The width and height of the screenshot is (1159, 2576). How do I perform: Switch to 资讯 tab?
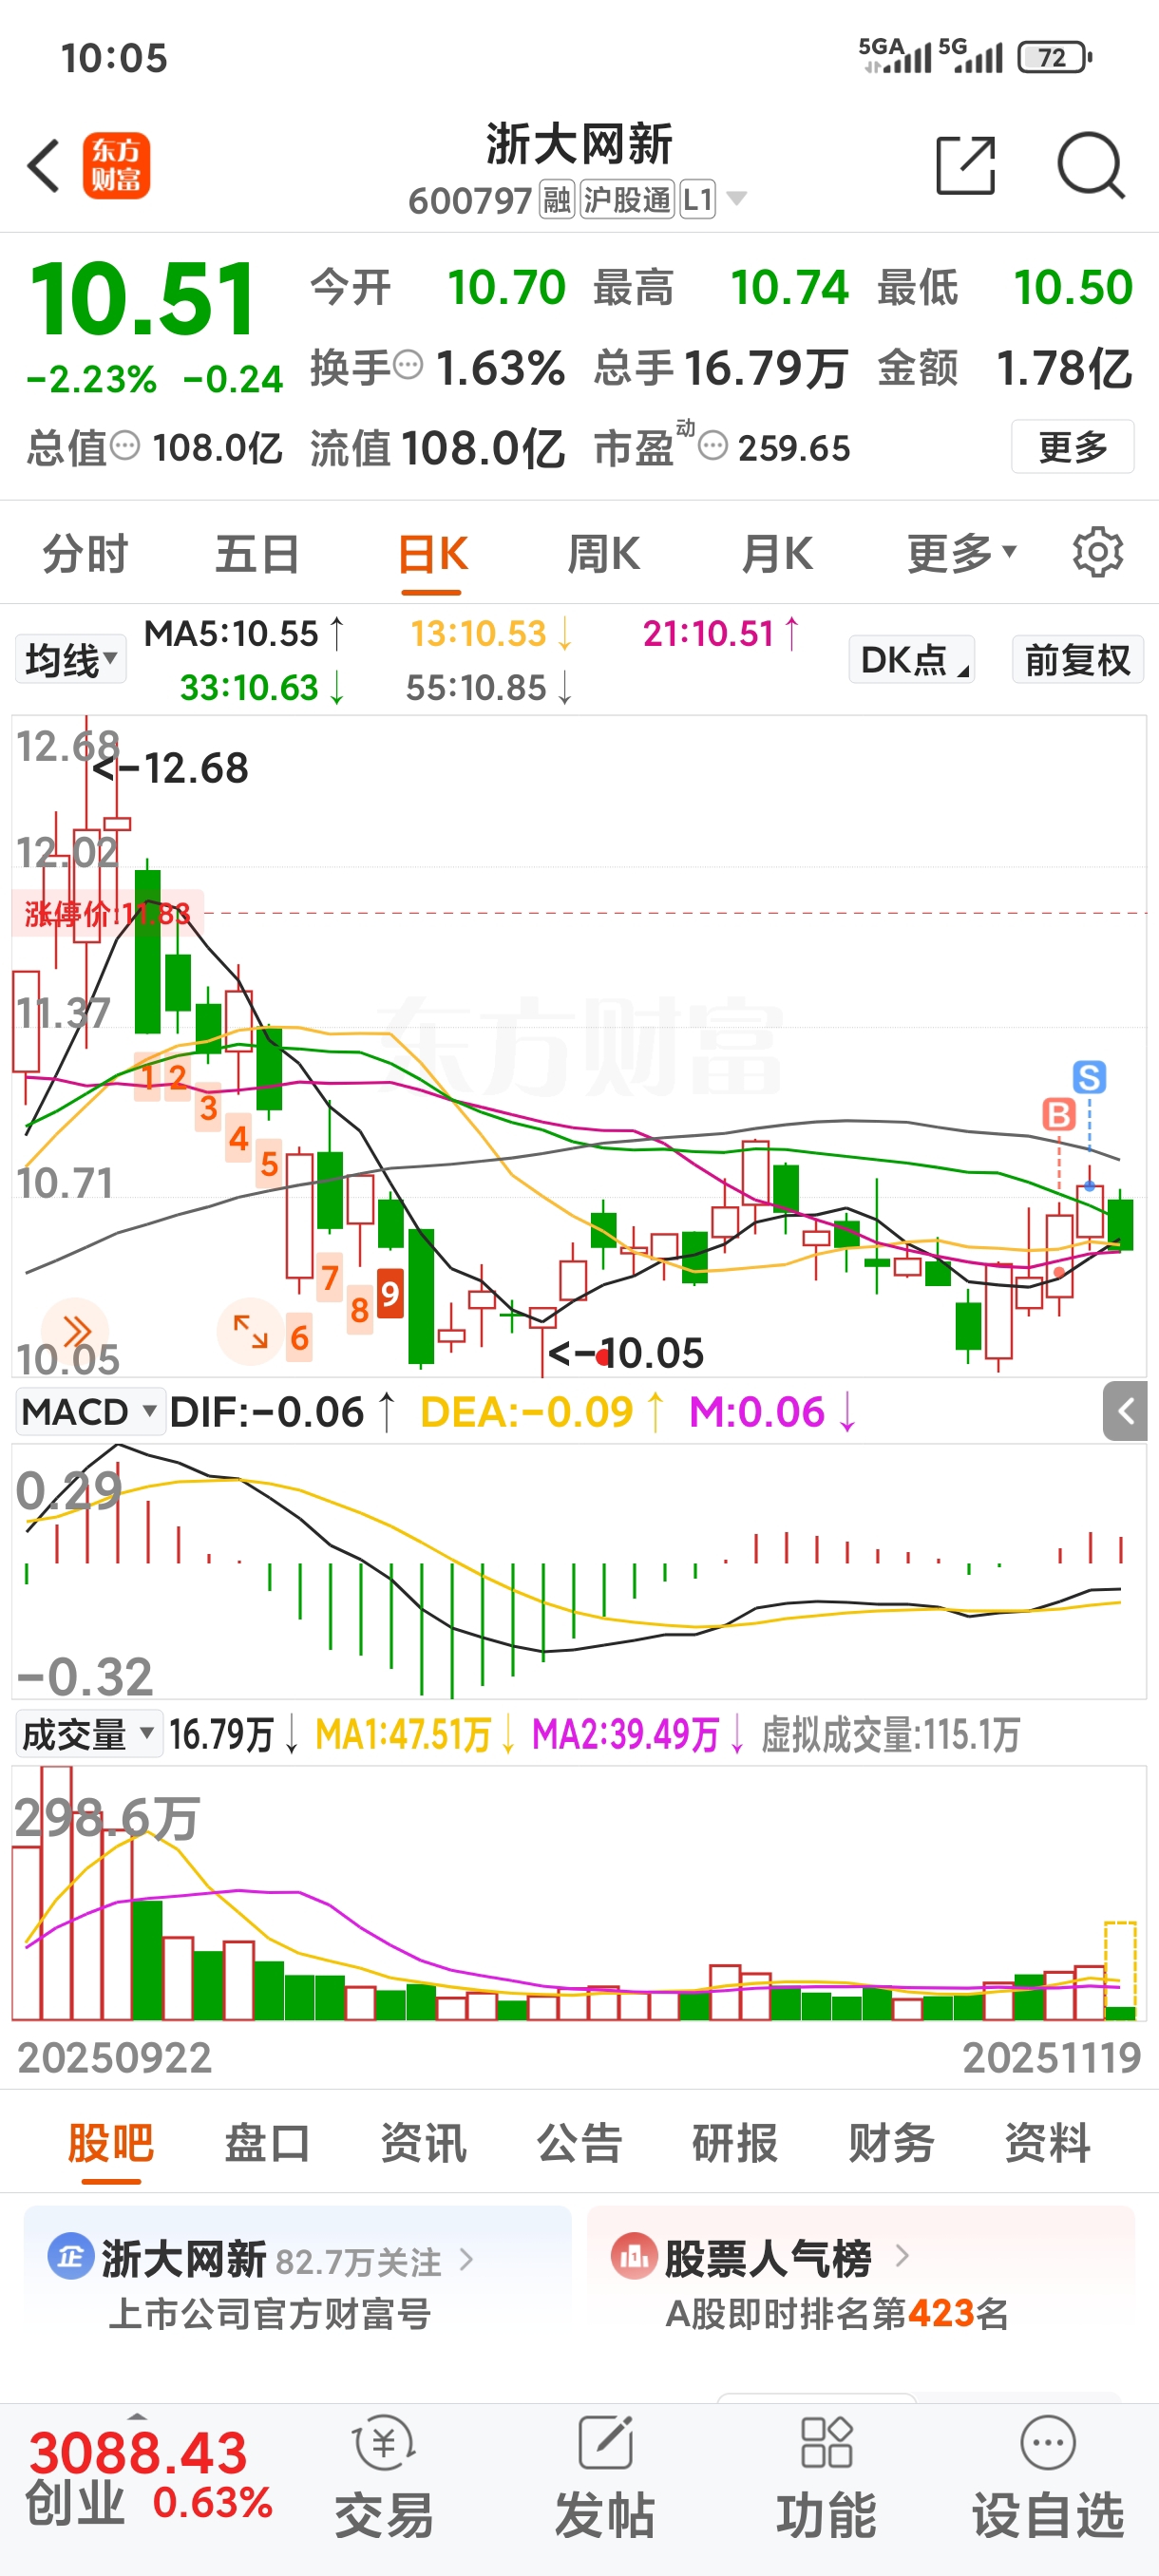point(423,2142)
